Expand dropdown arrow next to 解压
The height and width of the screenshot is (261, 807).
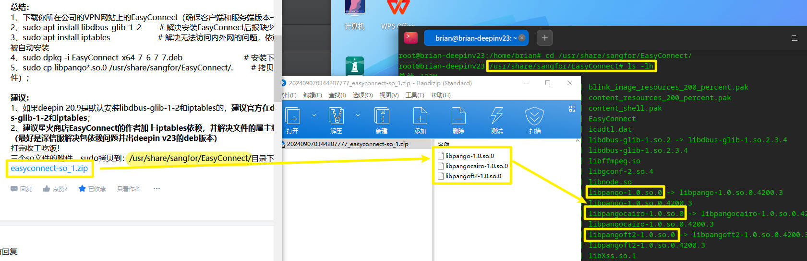[x=358, y=115]
